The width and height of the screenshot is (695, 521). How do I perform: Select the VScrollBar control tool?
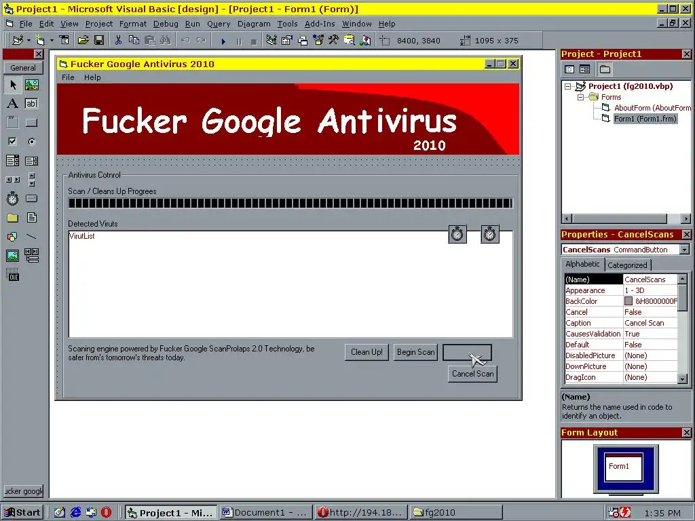click(31, 179)
